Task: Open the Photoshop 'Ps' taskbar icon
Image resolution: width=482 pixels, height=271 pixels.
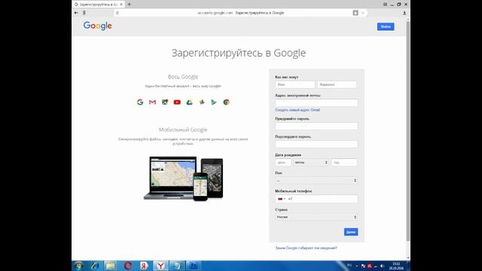Action: (x=194, y=266)
